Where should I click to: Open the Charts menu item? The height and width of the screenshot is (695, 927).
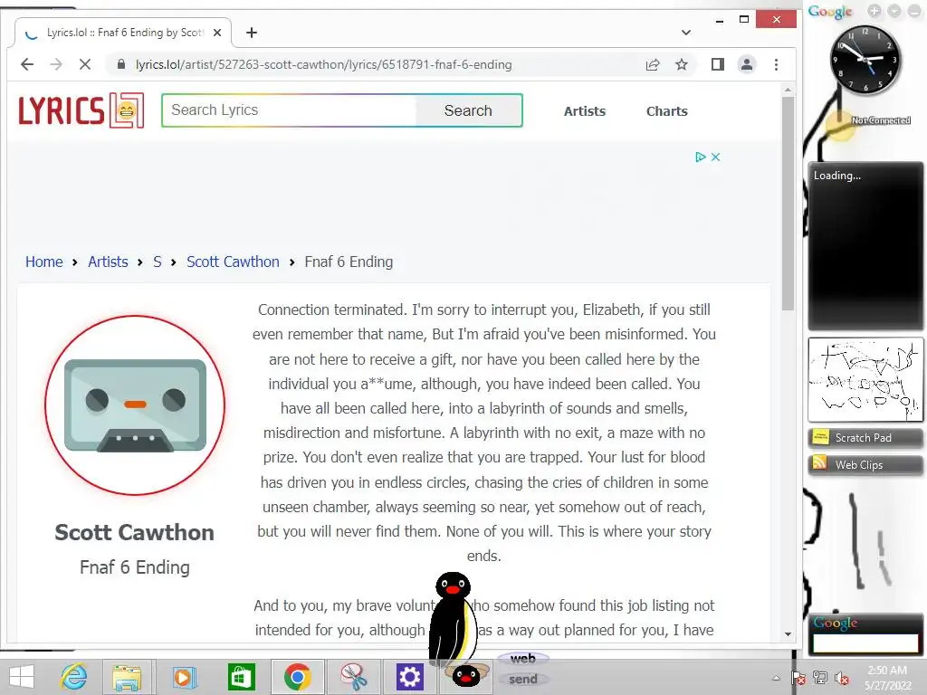pyautogui.click(x=667, y=111)
